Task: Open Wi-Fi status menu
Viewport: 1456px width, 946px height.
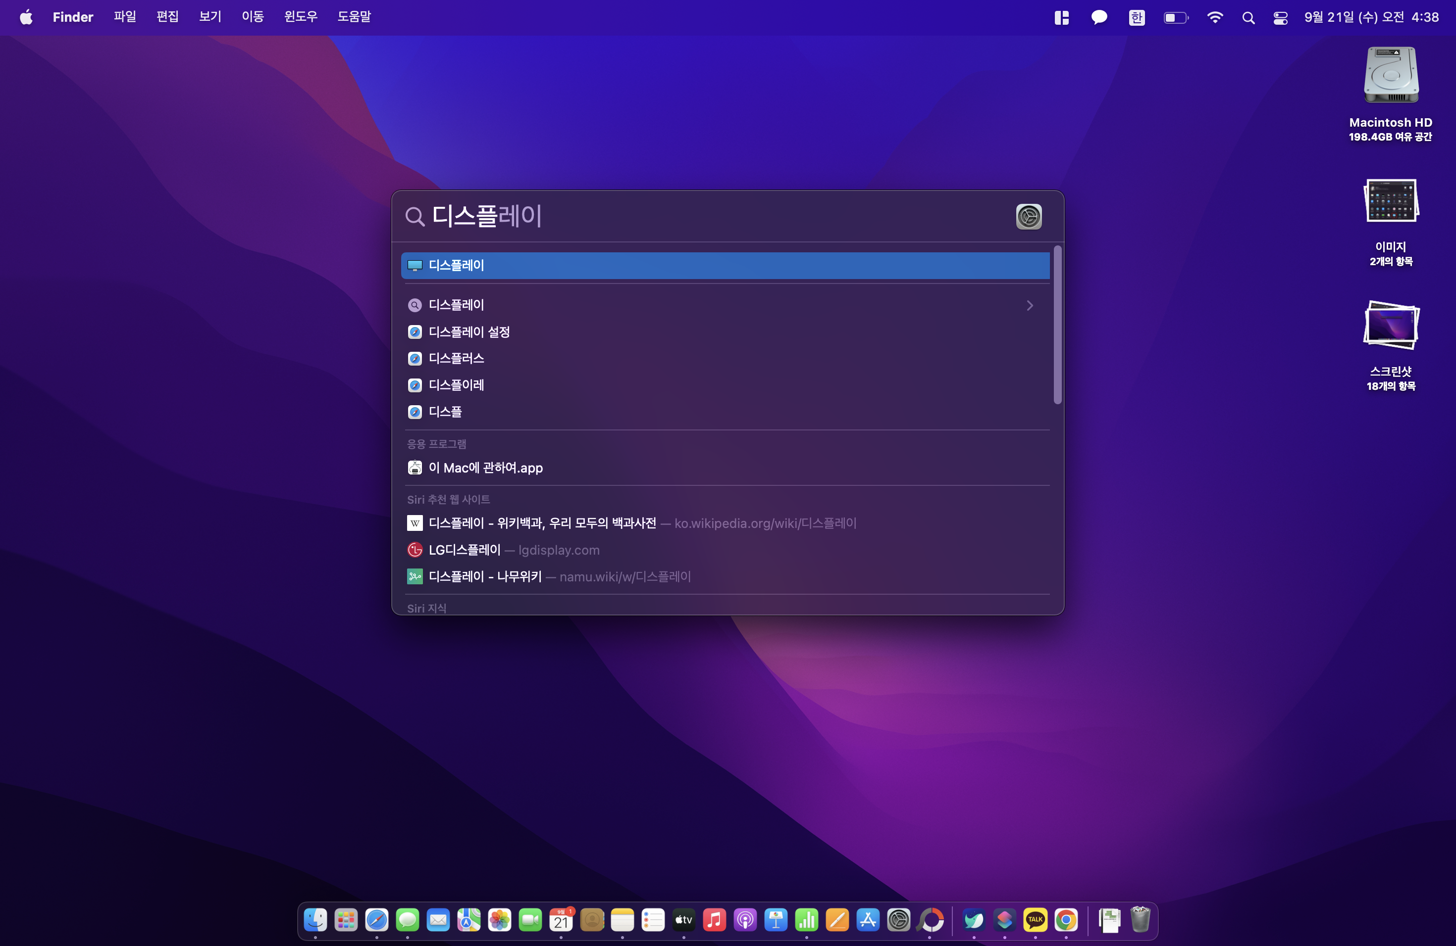Action: coord(1214,18)
